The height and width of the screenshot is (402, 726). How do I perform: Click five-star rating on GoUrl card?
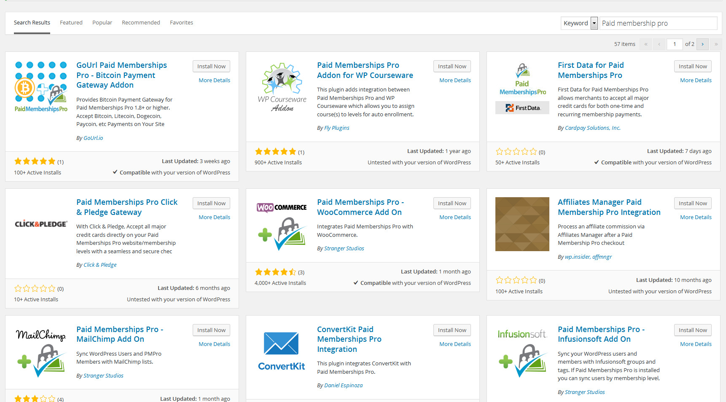[35, 161]
